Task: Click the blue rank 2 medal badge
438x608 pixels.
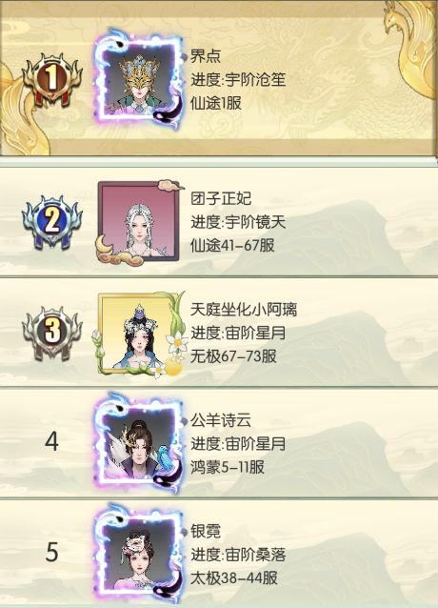Action: pos(52,222)
